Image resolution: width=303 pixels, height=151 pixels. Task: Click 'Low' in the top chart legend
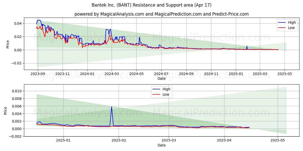tap(291, 28)
